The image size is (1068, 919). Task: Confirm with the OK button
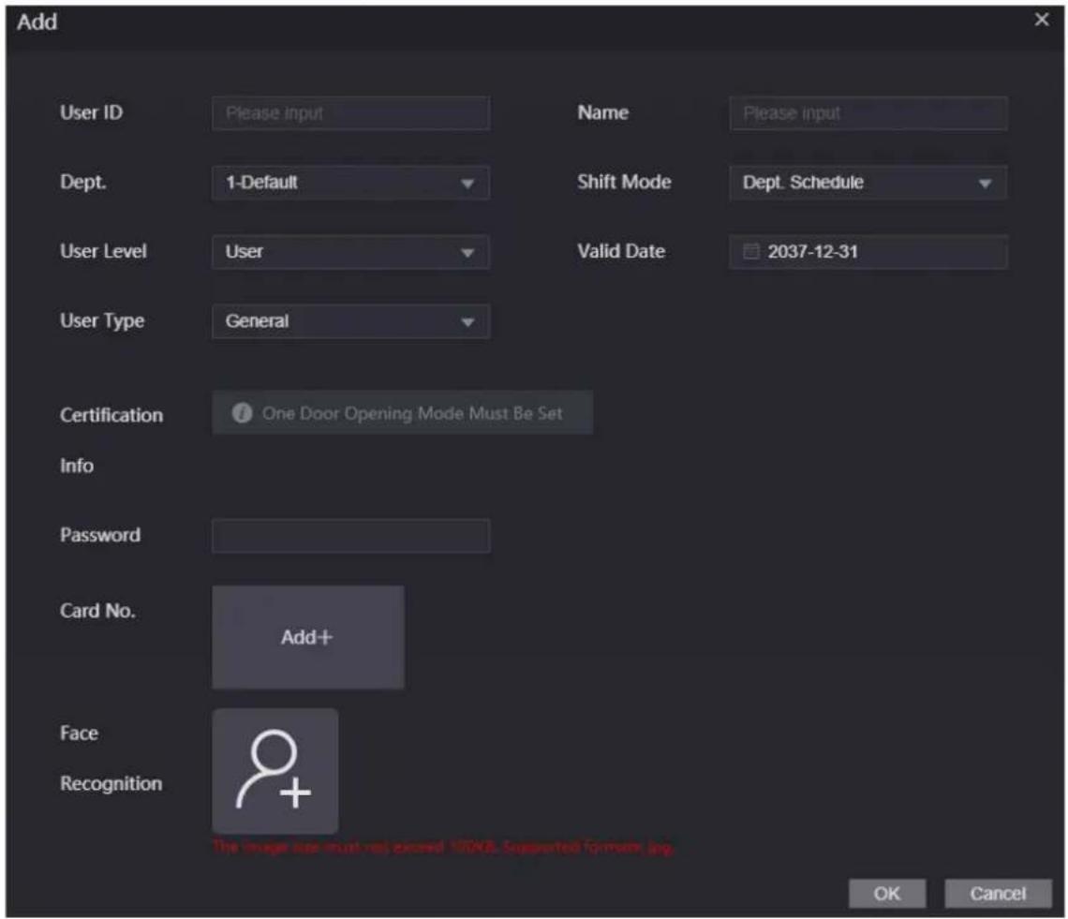[887, 893]
